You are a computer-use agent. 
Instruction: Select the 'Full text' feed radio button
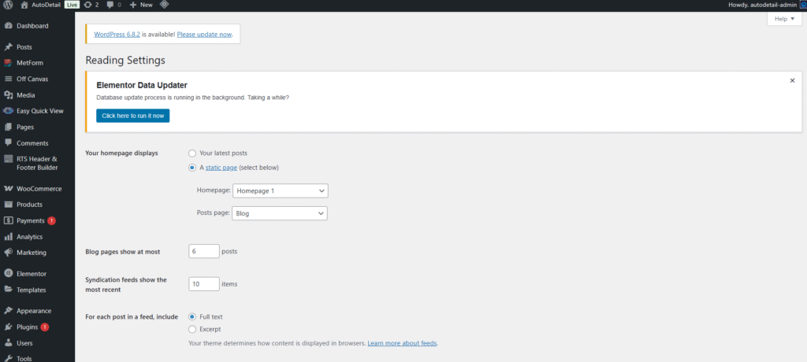[x=192, y=316]
